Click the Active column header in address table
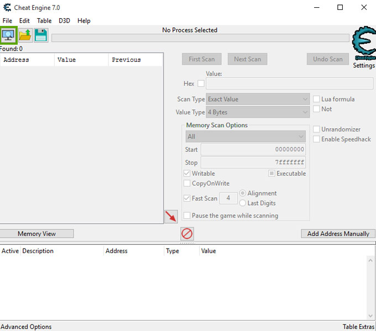This screenshot has width=376, height=331. [11, 251]
